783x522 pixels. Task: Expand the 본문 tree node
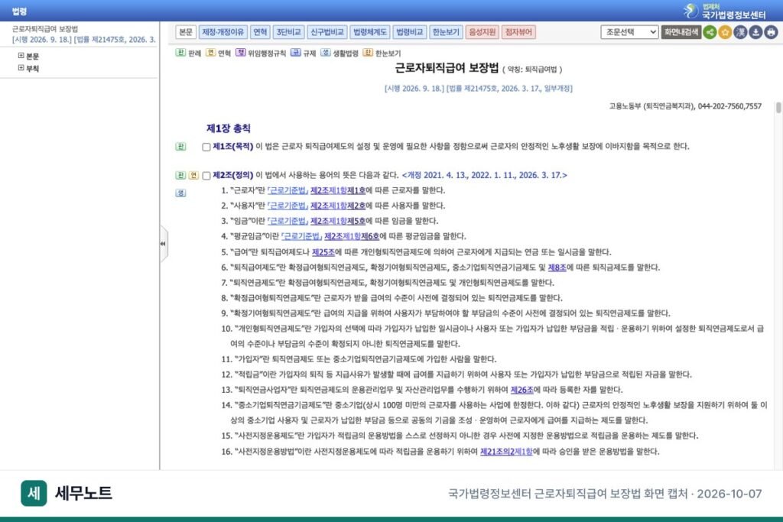(x=21, y=56)
